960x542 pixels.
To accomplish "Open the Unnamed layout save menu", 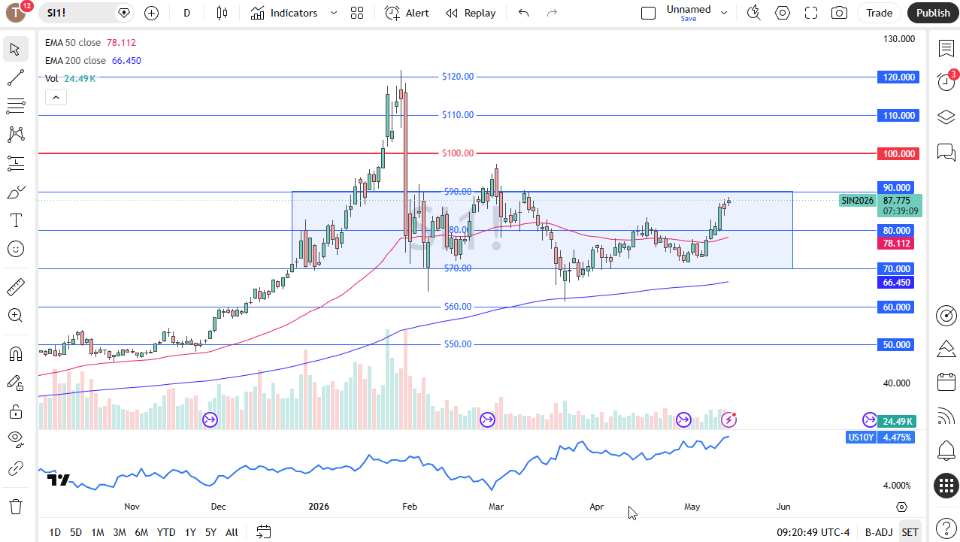I will [x=697, y=13].
